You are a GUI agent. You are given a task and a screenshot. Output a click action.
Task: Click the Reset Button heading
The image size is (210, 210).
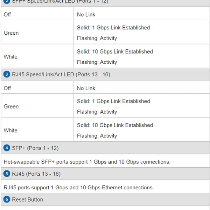(x=27, y=199)
